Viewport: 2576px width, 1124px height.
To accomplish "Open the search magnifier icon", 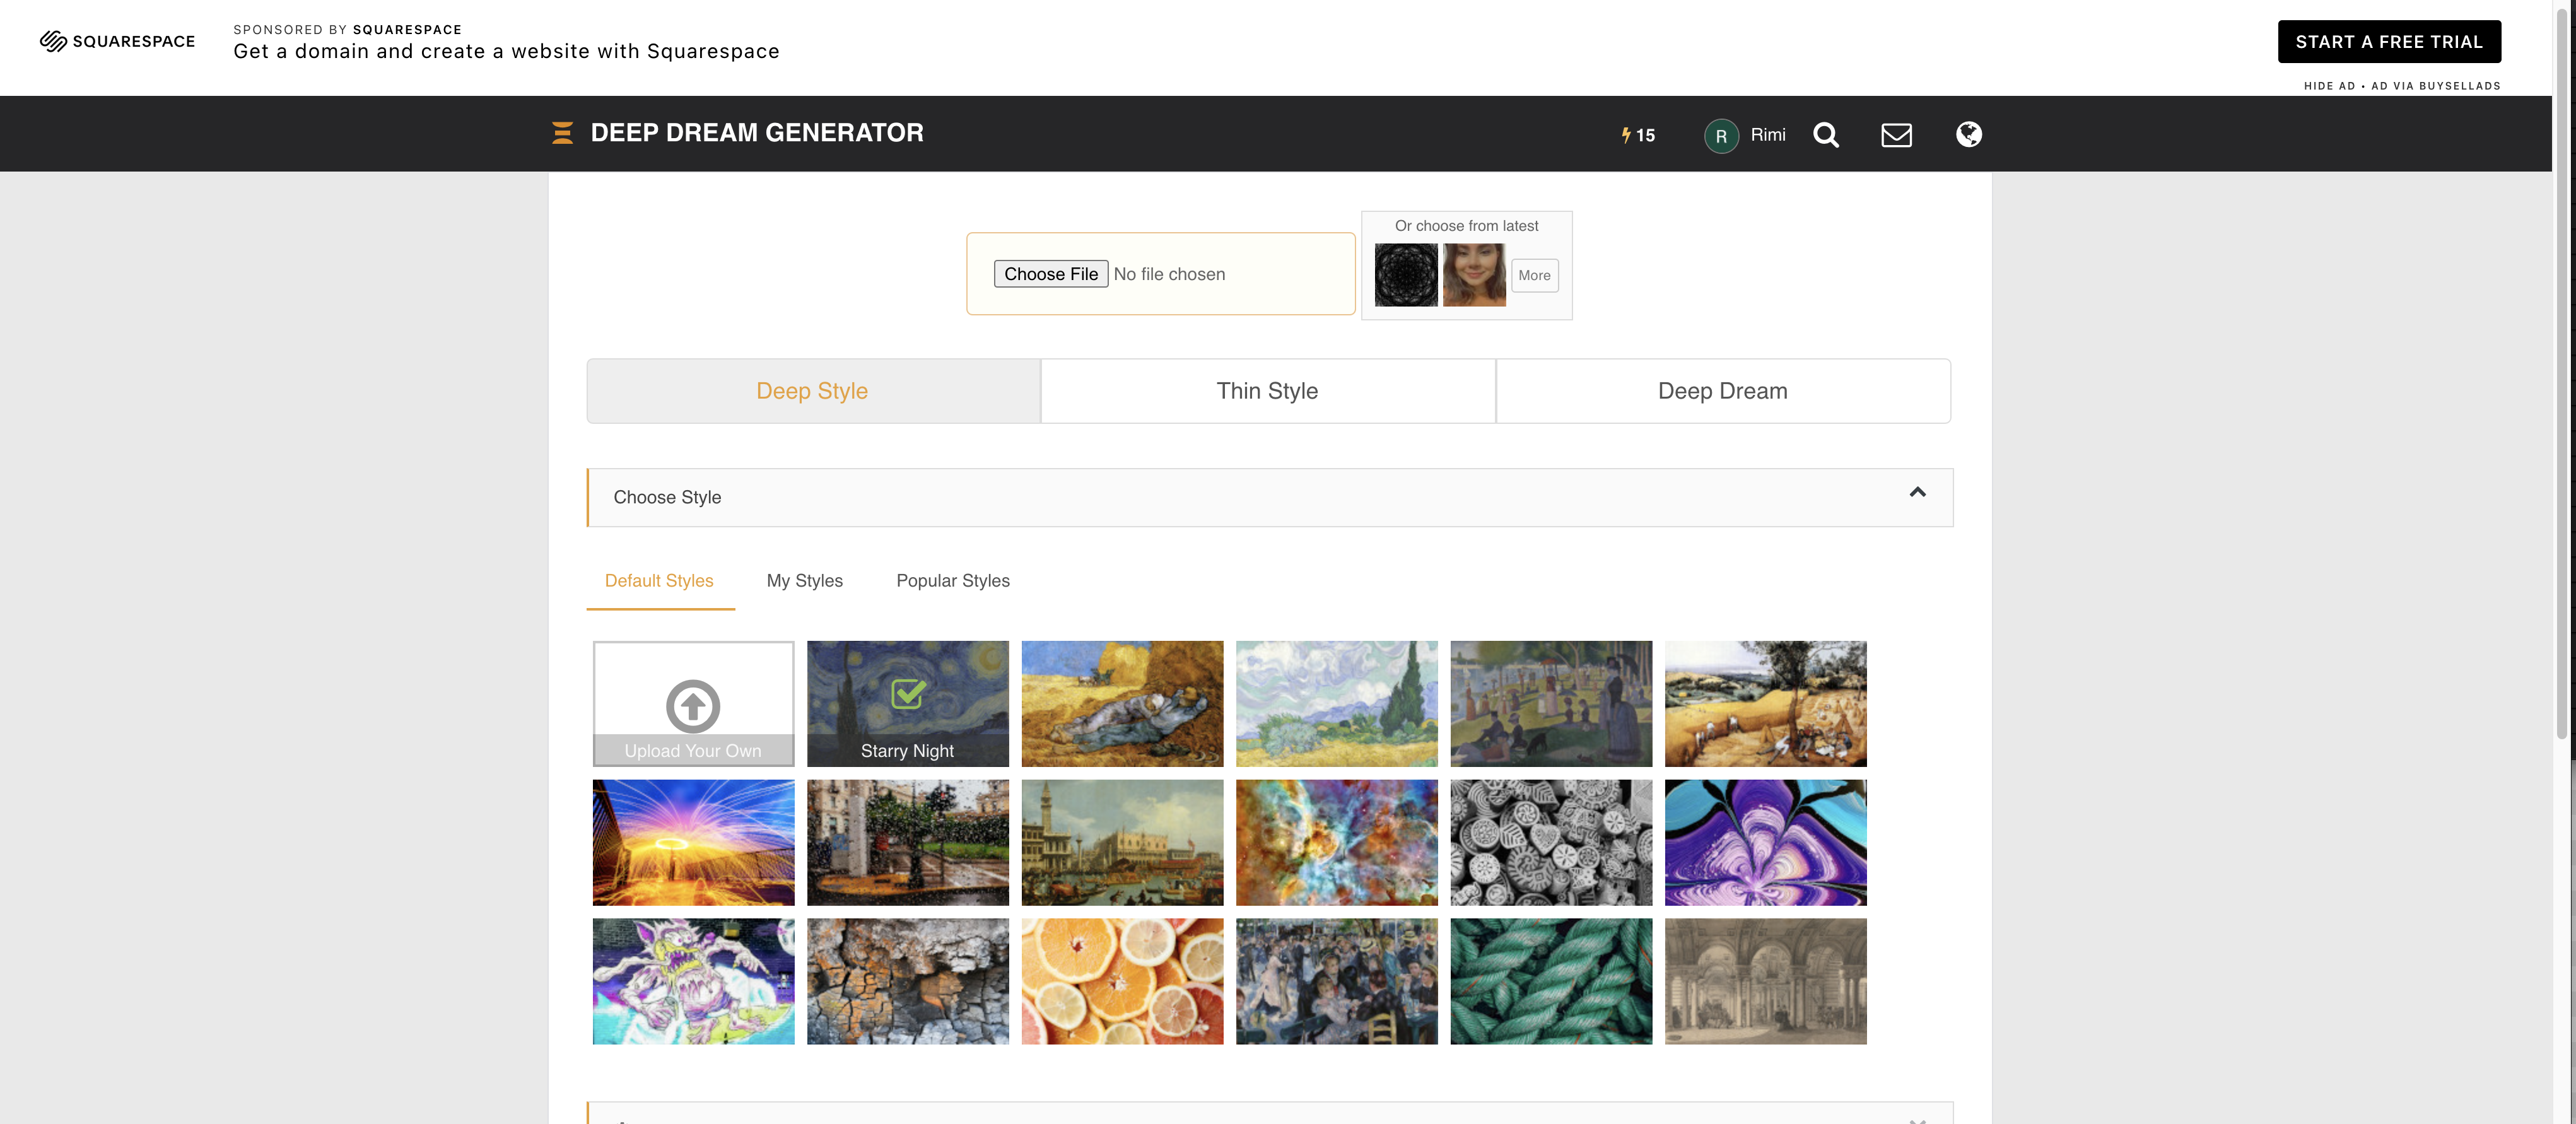I will tap(1825, 135).
